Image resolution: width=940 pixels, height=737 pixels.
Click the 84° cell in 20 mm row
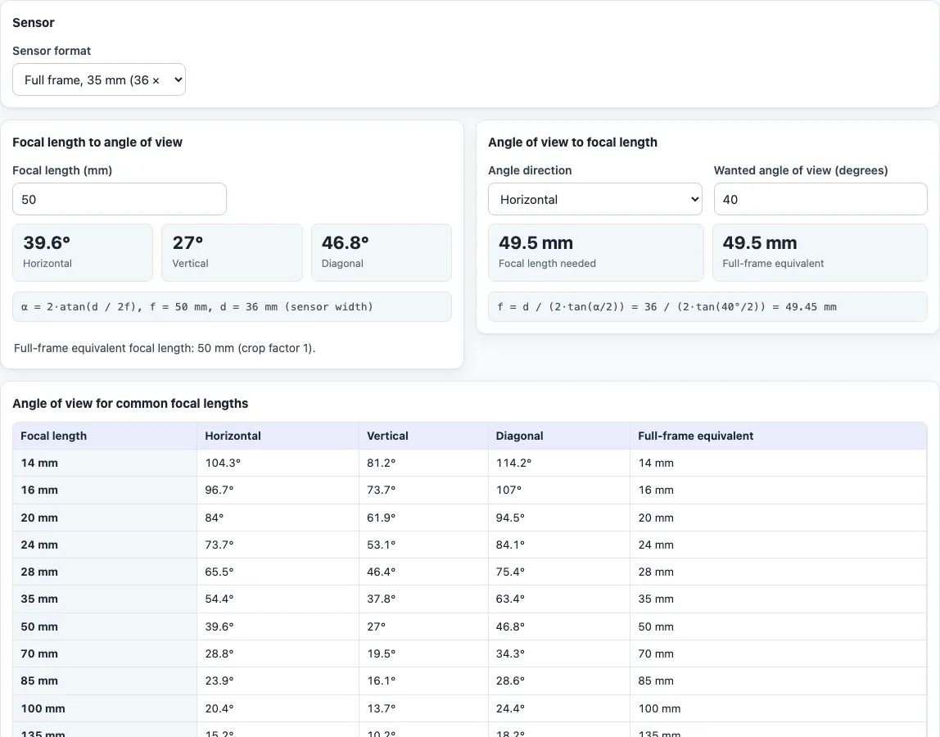click(278, 518)
